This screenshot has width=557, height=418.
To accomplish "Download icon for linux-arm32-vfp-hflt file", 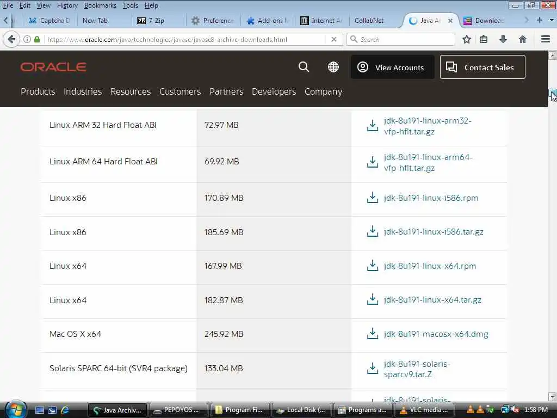I will (372, 126).
